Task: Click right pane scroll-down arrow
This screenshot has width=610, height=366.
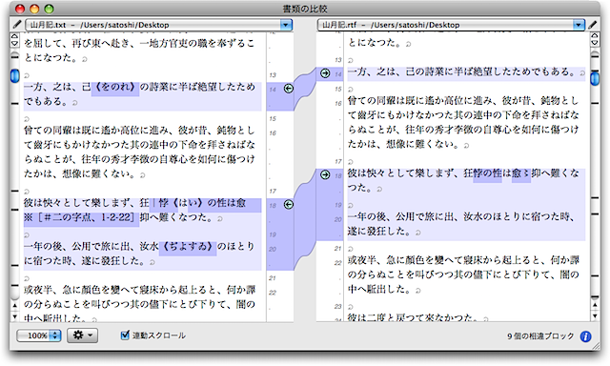Action: point(595,317)
